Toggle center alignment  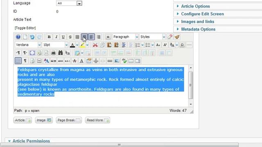pos(84,37)
